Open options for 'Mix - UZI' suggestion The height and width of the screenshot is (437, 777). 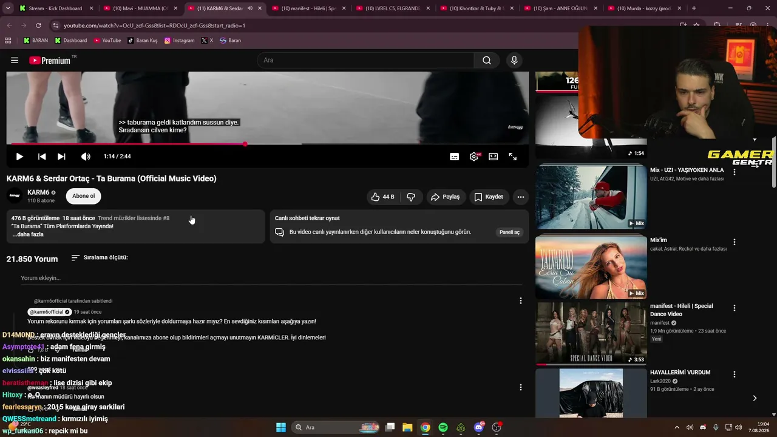click(x=734, y=172)
